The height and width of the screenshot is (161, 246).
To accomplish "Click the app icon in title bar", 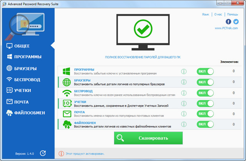I will [4, 4].
